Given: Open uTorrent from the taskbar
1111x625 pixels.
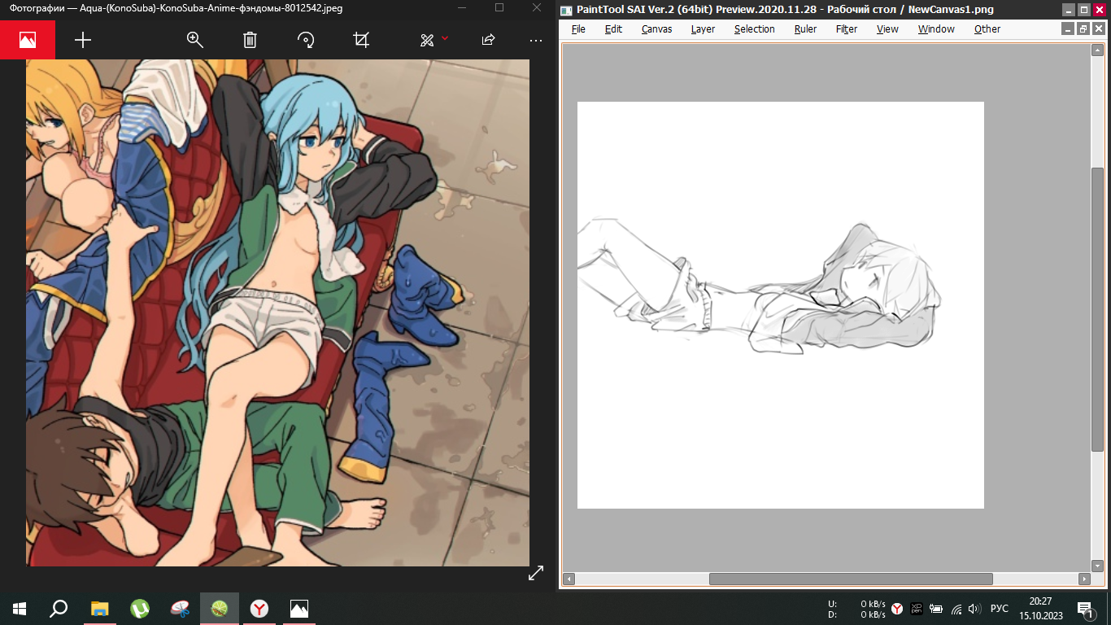Looking at the screenshot, I should pyautogui.click(x=140, y=609).
